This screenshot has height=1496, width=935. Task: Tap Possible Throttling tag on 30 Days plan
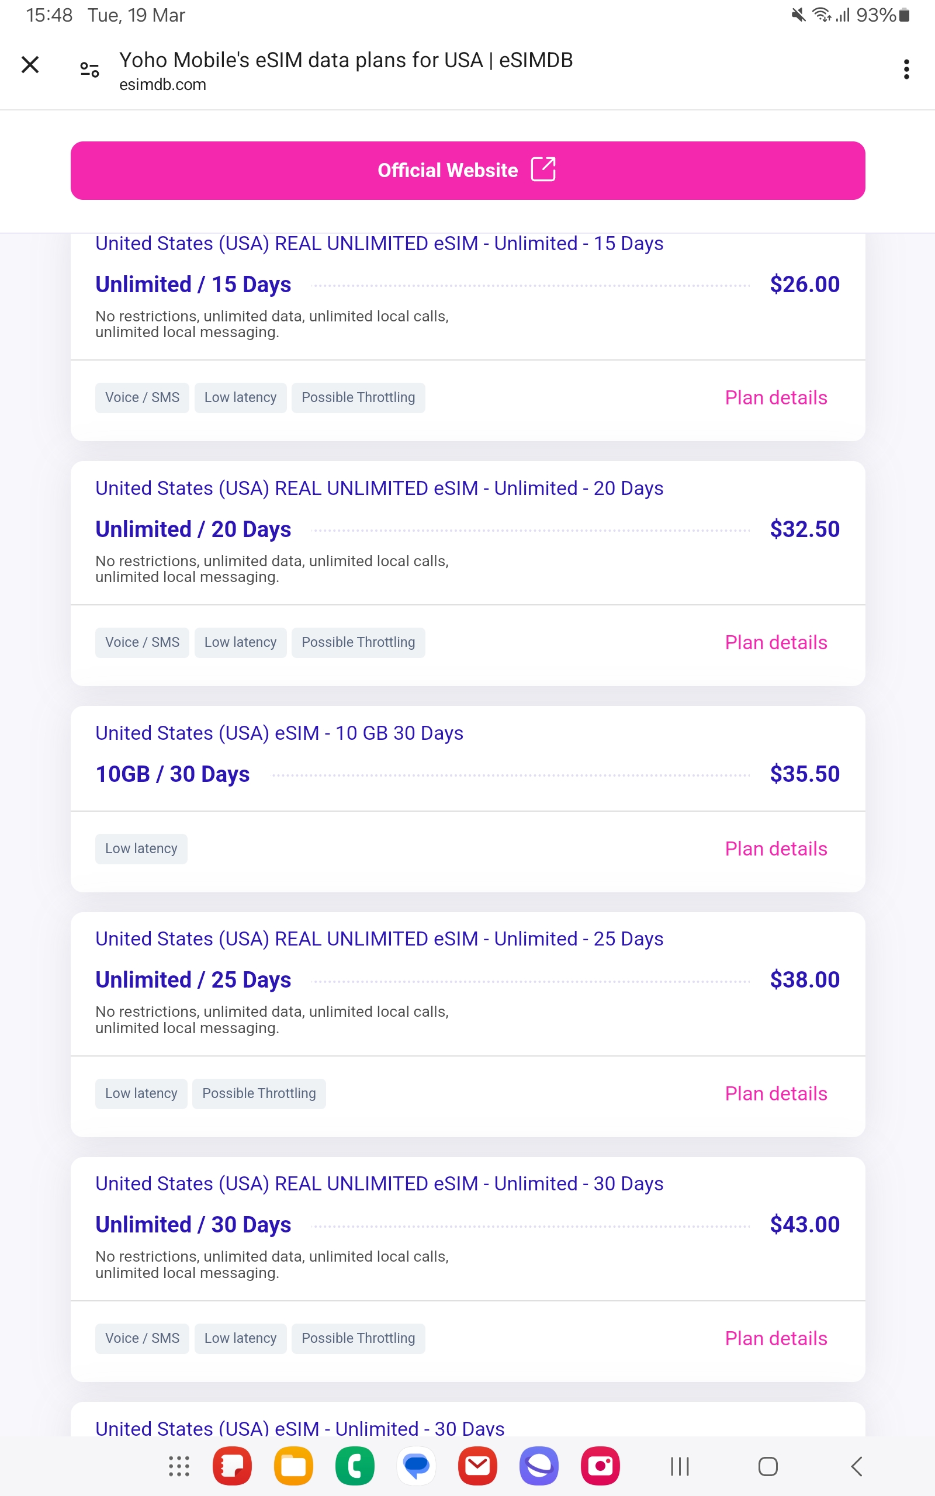tap(358, 1338)
